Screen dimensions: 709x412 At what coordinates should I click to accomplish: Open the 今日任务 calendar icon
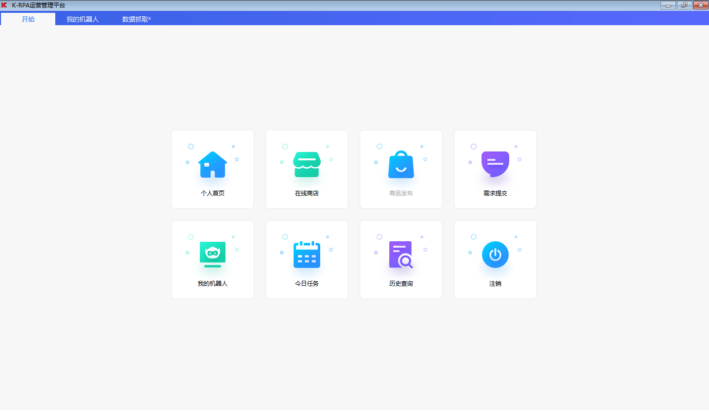(306, 254)
